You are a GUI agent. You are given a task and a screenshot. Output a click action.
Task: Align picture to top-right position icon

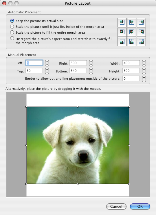[141, 23]
